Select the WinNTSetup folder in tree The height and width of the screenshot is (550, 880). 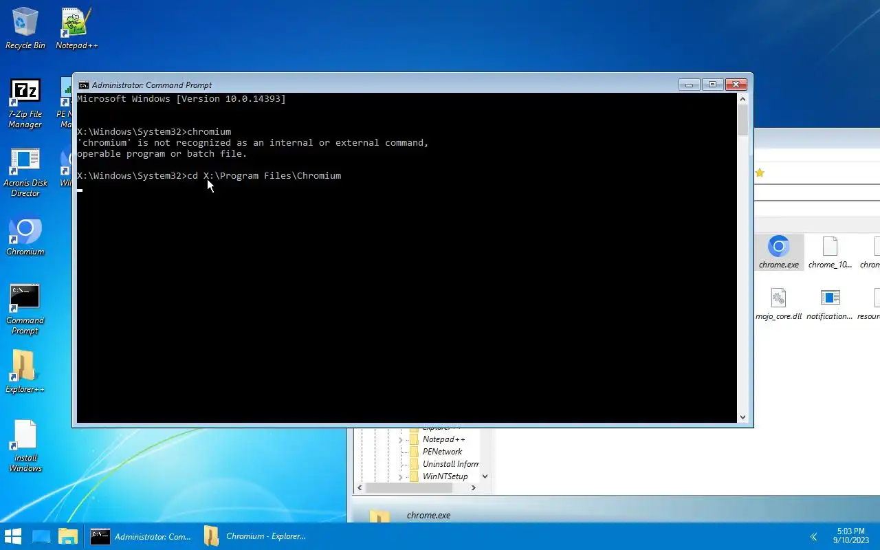tap(445, 476)
